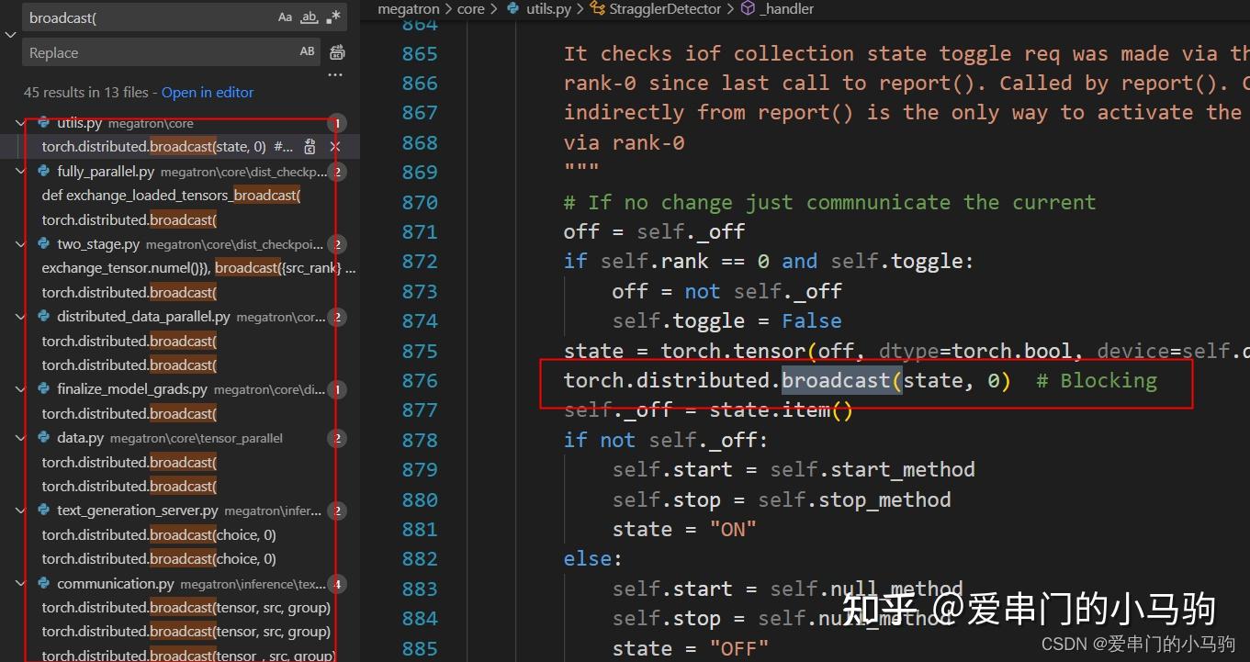Collapse the fully_parallel.py result group
The image size is (1250, 662).
click(x=20, y=172)
